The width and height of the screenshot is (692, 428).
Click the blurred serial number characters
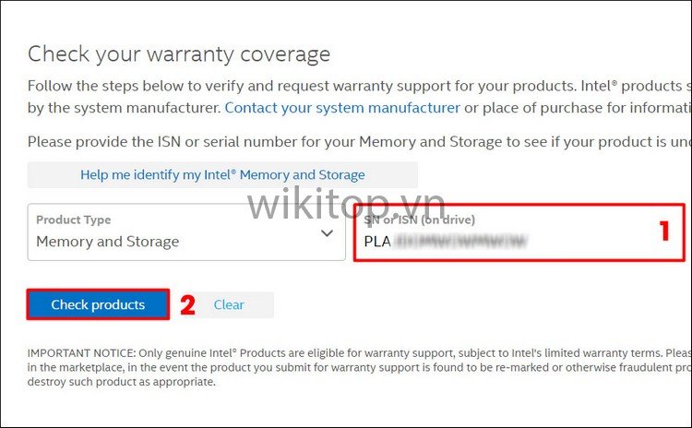click(461, 243)
